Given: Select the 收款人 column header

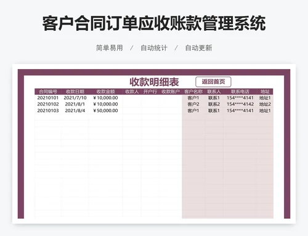Looking at the screenshot, I should (132, 92).
